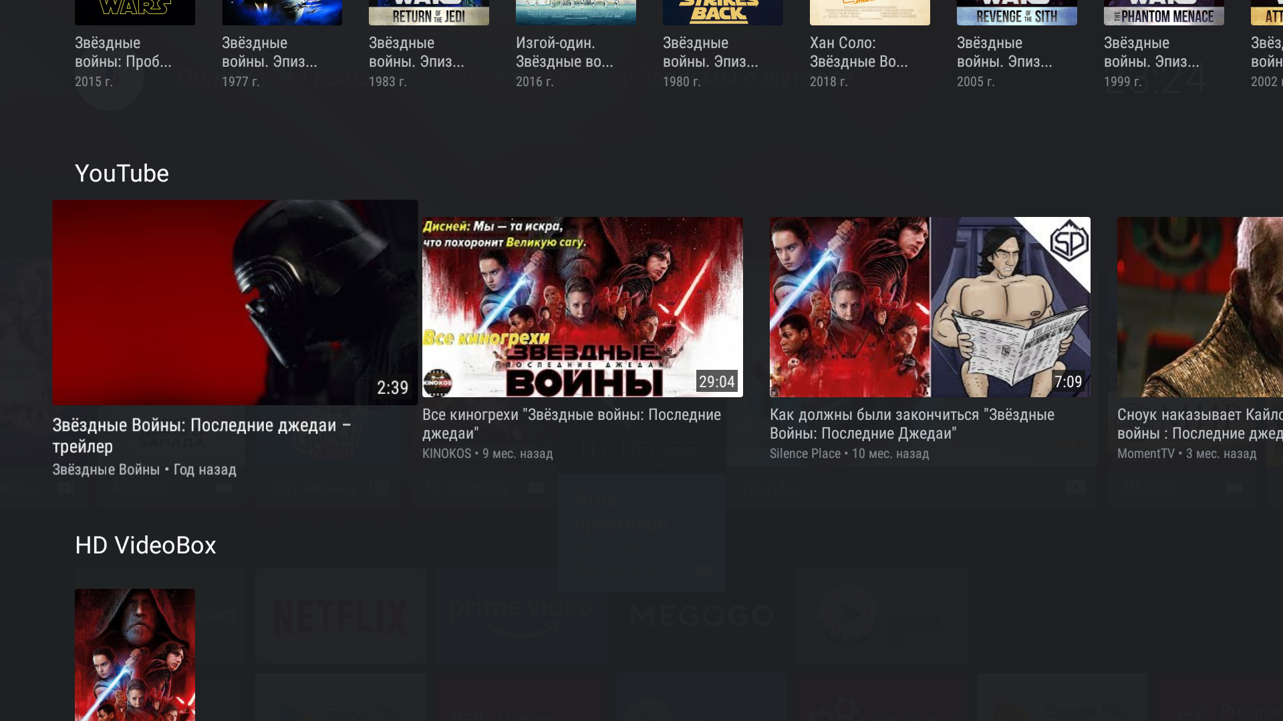Select the 1977 Star Wars episode poster

click(282, 13)
